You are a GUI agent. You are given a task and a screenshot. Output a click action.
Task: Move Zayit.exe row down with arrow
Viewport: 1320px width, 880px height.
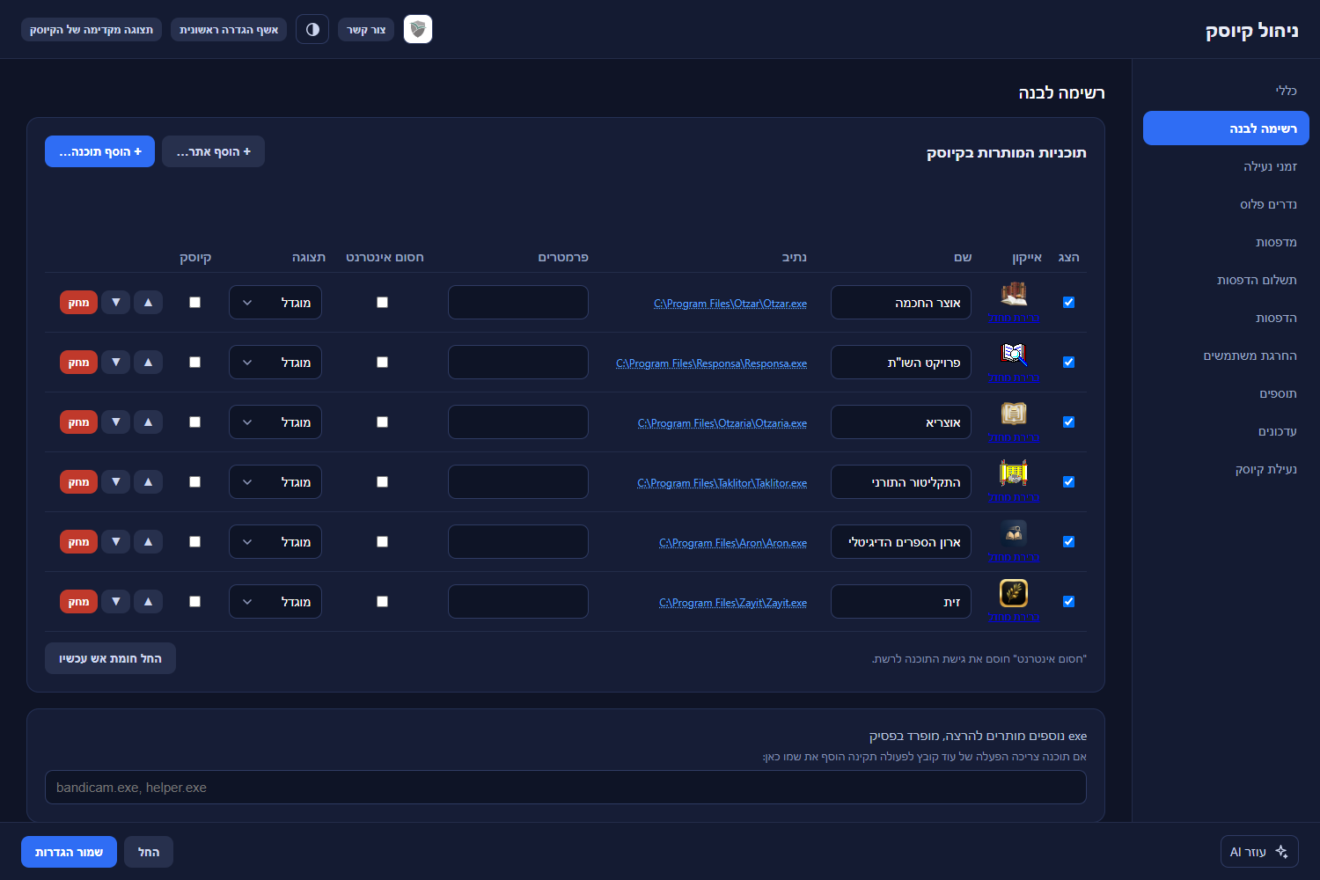pyautogui.click(x=116, y=602)
